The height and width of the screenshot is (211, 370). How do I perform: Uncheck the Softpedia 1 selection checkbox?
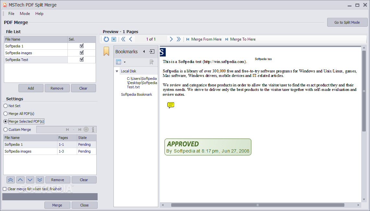[82, 46]
